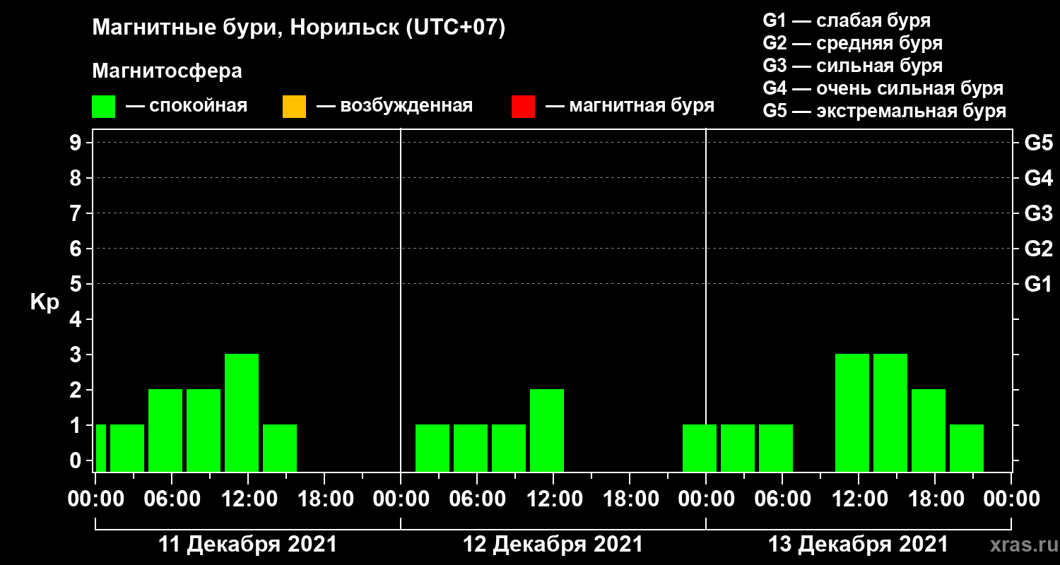Screen dimensions: 1060x565
Task: Click the Kp 2 bar at 12:00 on 12 December
Action: click(x=547, y=430)
